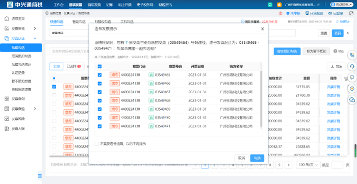Click the floating headset customer-service icon
This screenshot has height=184, width=357.
tap(352, 66)
